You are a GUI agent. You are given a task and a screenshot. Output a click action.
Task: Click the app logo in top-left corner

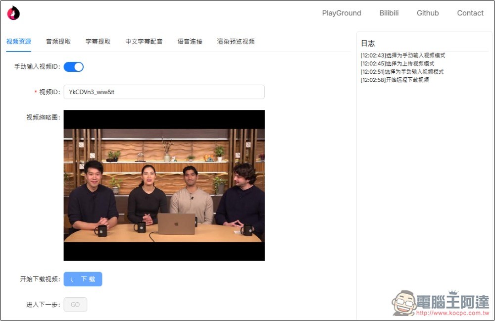pyautogui.click(x=13, y=13)
